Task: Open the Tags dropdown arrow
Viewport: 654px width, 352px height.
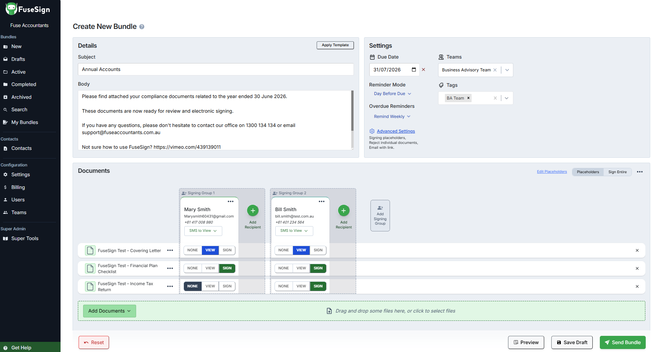Action: [507, 98]
